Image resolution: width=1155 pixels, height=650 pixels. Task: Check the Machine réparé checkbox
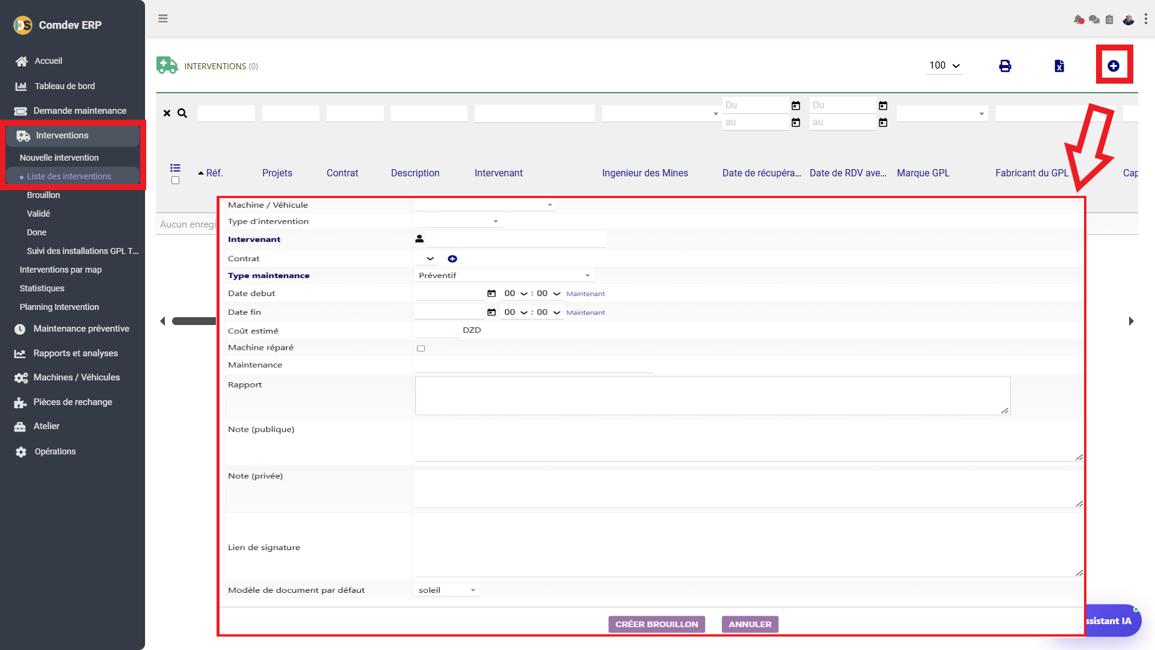point(420,348)
